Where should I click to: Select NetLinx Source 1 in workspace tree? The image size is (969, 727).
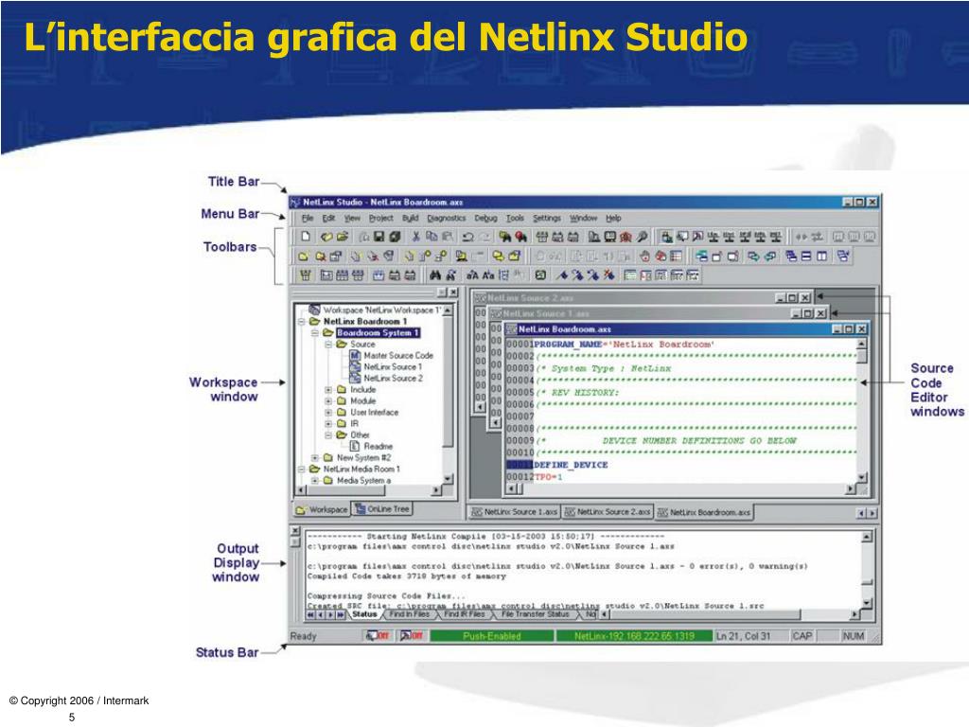393,366
